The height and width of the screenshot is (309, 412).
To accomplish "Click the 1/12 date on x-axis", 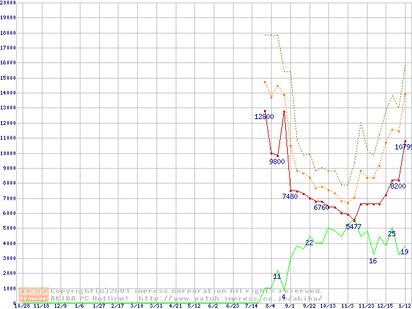I will pyautogui.click(x=406, y=306).
